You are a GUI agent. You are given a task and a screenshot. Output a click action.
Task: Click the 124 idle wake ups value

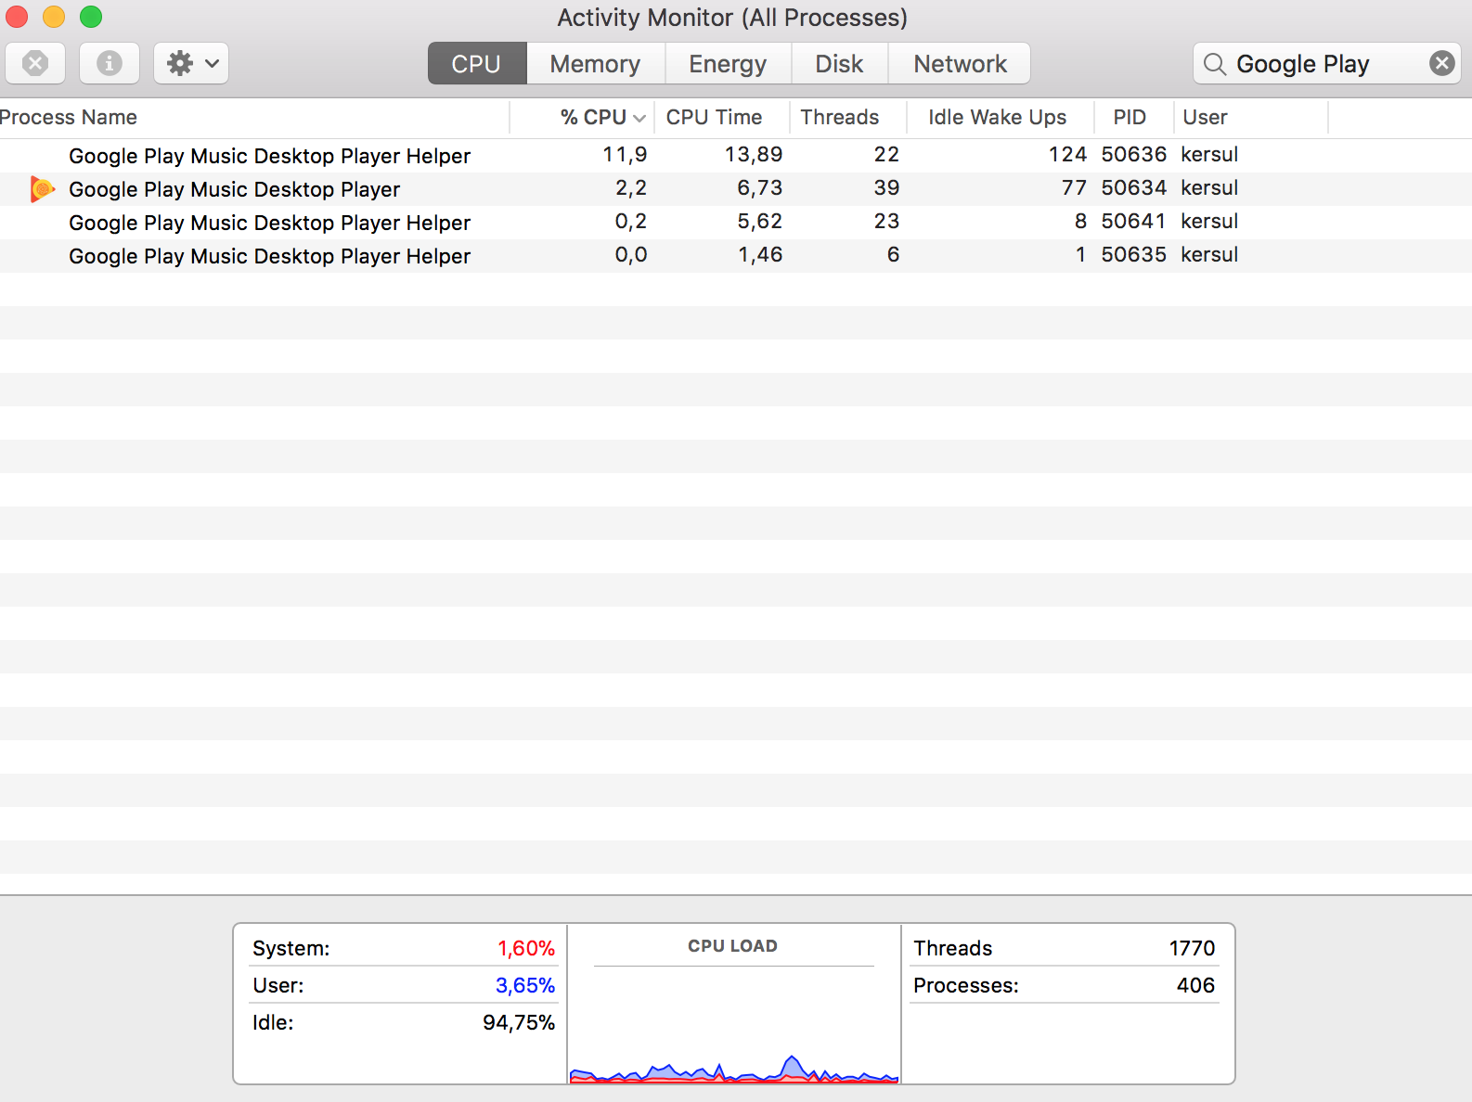(x=1067, y=154)
